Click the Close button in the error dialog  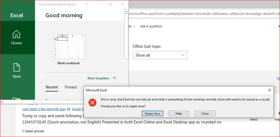click(205, 114)
